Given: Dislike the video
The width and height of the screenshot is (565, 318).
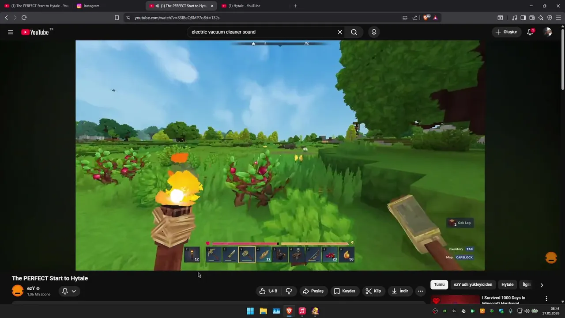Looking at the screenshot, I should coord(289,291).
